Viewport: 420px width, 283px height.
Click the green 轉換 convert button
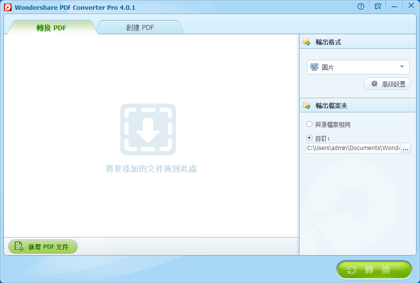[x=374, y=270]
